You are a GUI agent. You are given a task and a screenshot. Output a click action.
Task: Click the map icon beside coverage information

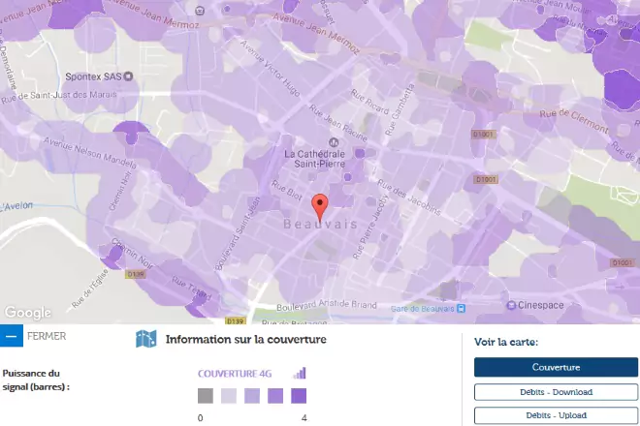point(146,339)
